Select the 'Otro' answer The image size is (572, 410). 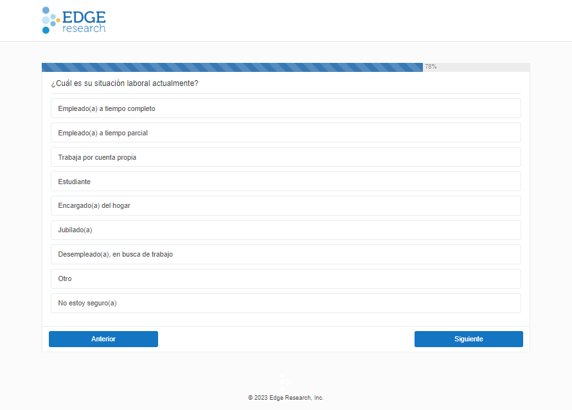(285, 279)
